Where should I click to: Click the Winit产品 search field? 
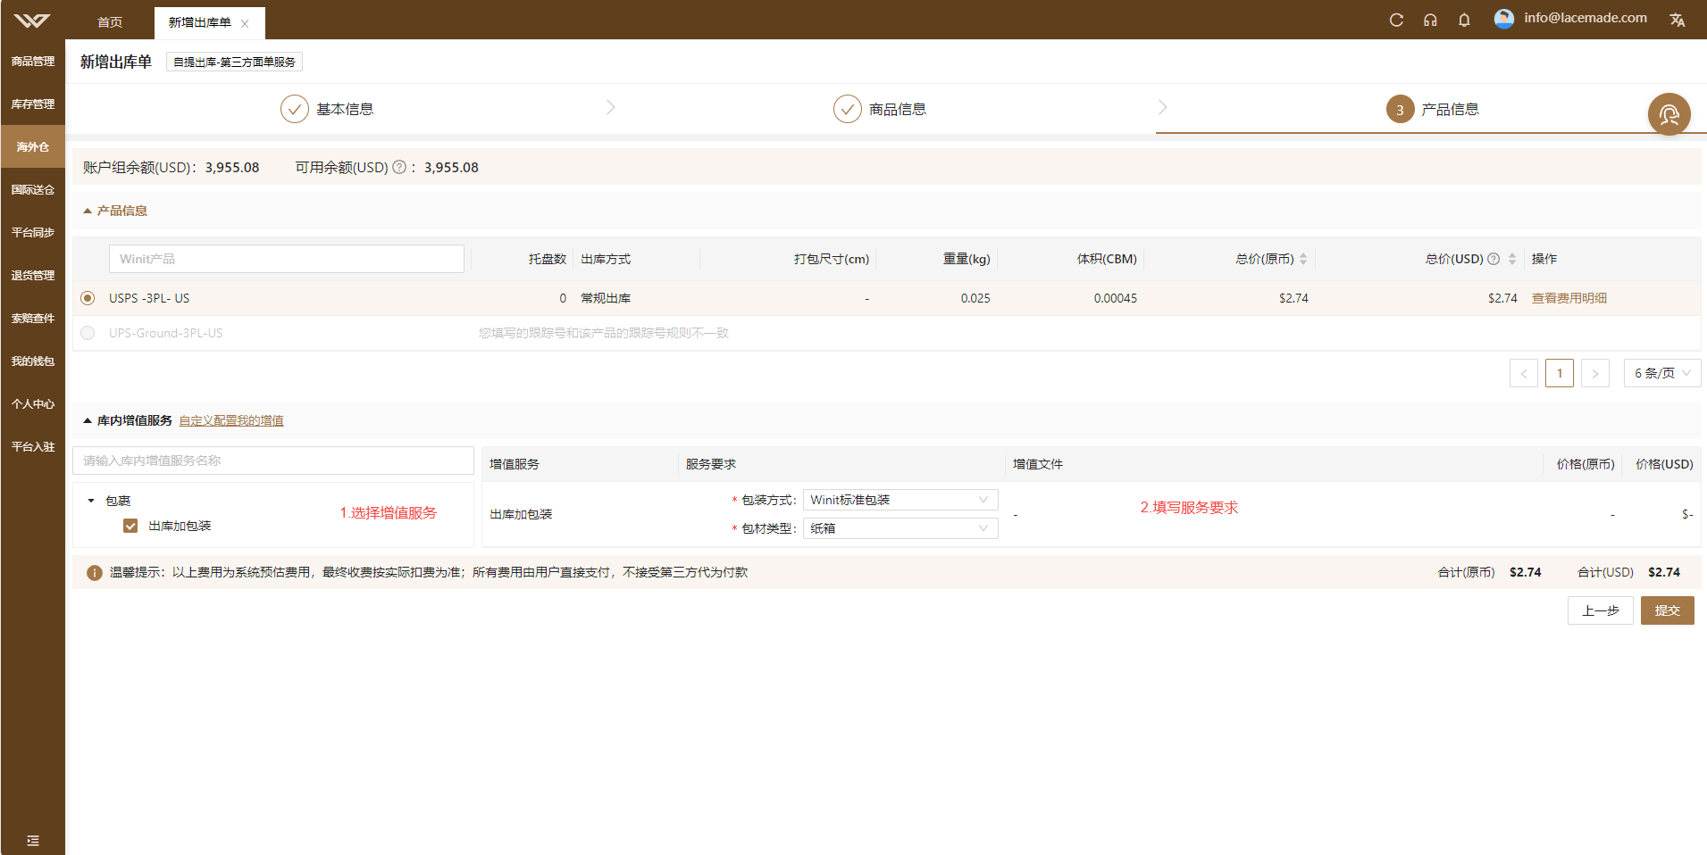point(287,259)
